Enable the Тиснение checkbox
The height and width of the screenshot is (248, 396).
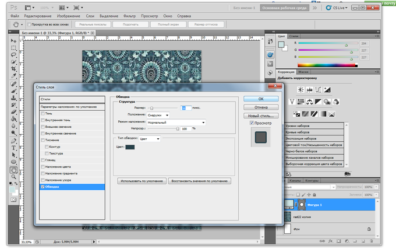click(43, 140)
